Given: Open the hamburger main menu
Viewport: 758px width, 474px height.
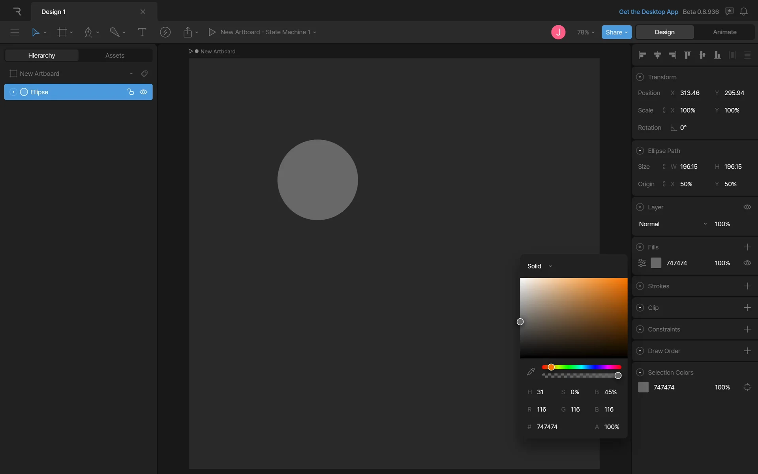Looking at the screenshot, I should tap(15, 32).
